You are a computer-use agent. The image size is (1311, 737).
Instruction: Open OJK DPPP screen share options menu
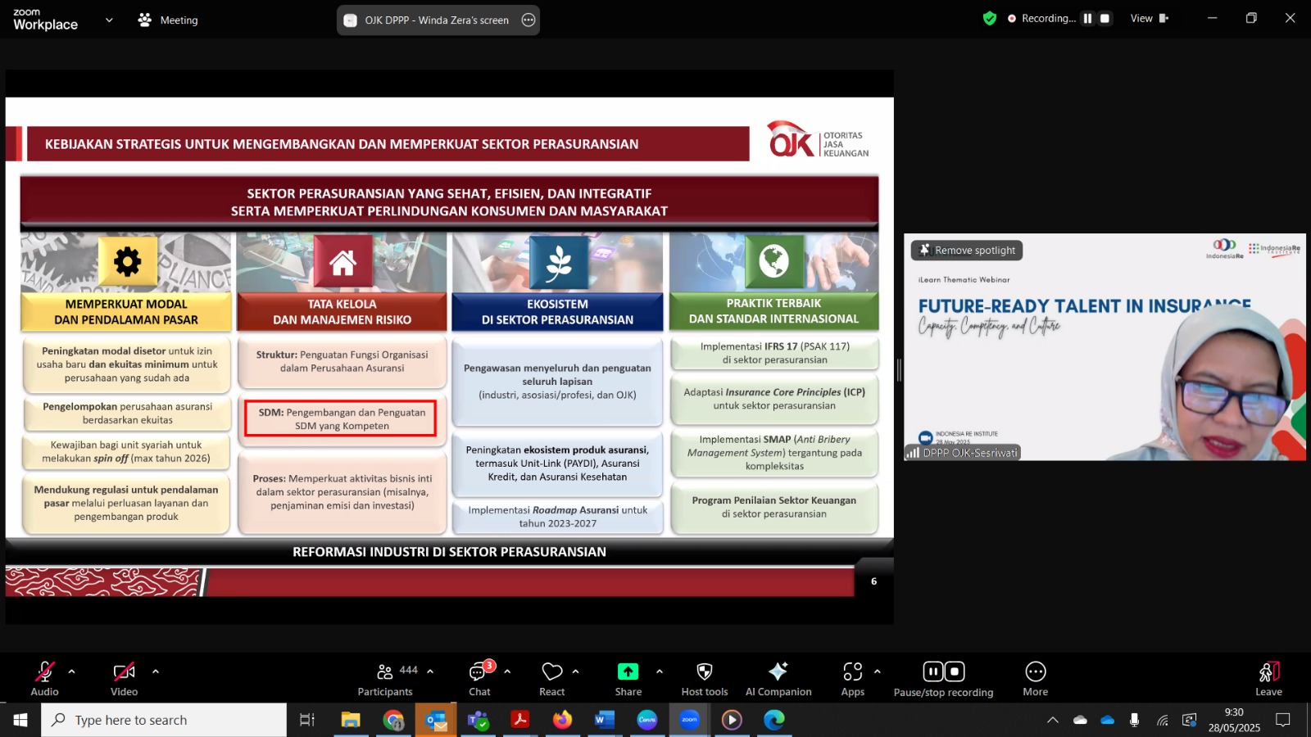tap(528, 20)
